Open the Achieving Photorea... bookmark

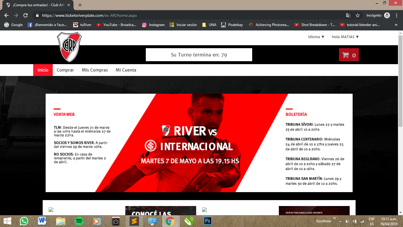click(269, 25)
